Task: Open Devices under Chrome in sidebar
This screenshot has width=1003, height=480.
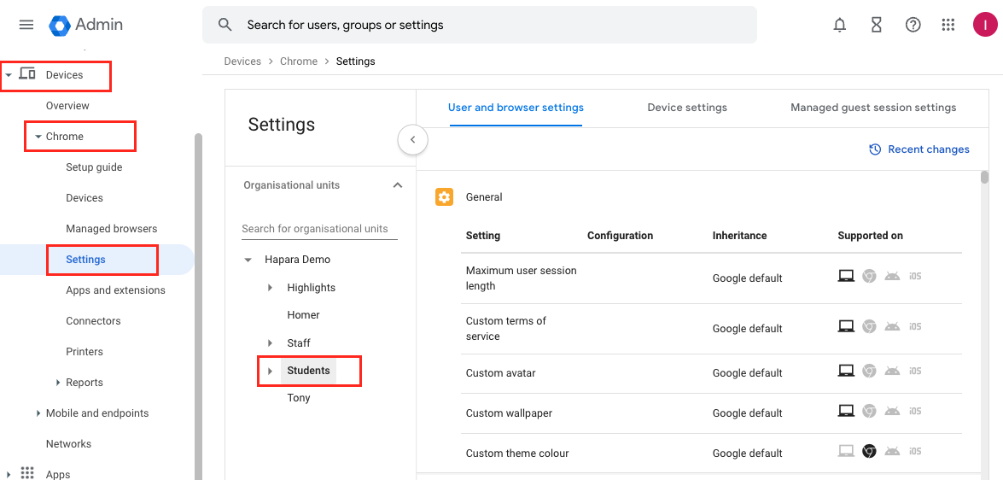Action: pyautogui.click(x=85, y=198)
